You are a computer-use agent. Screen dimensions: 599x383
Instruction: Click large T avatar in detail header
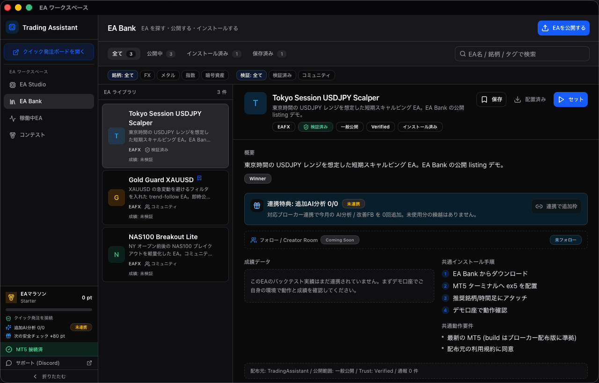(256, 103)
